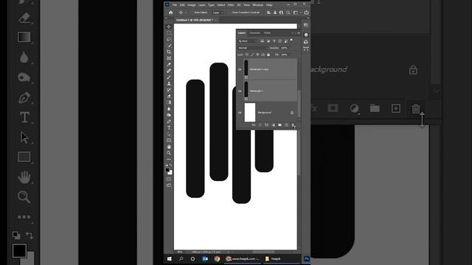Select the Gradient tool
This screenshot has width=472, height=265.
169,102
